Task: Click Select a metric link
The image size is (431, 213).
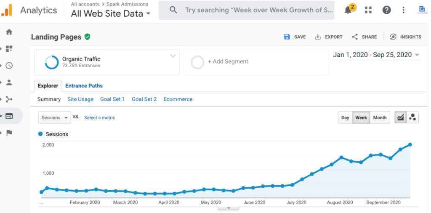Action: pos(99,118)
